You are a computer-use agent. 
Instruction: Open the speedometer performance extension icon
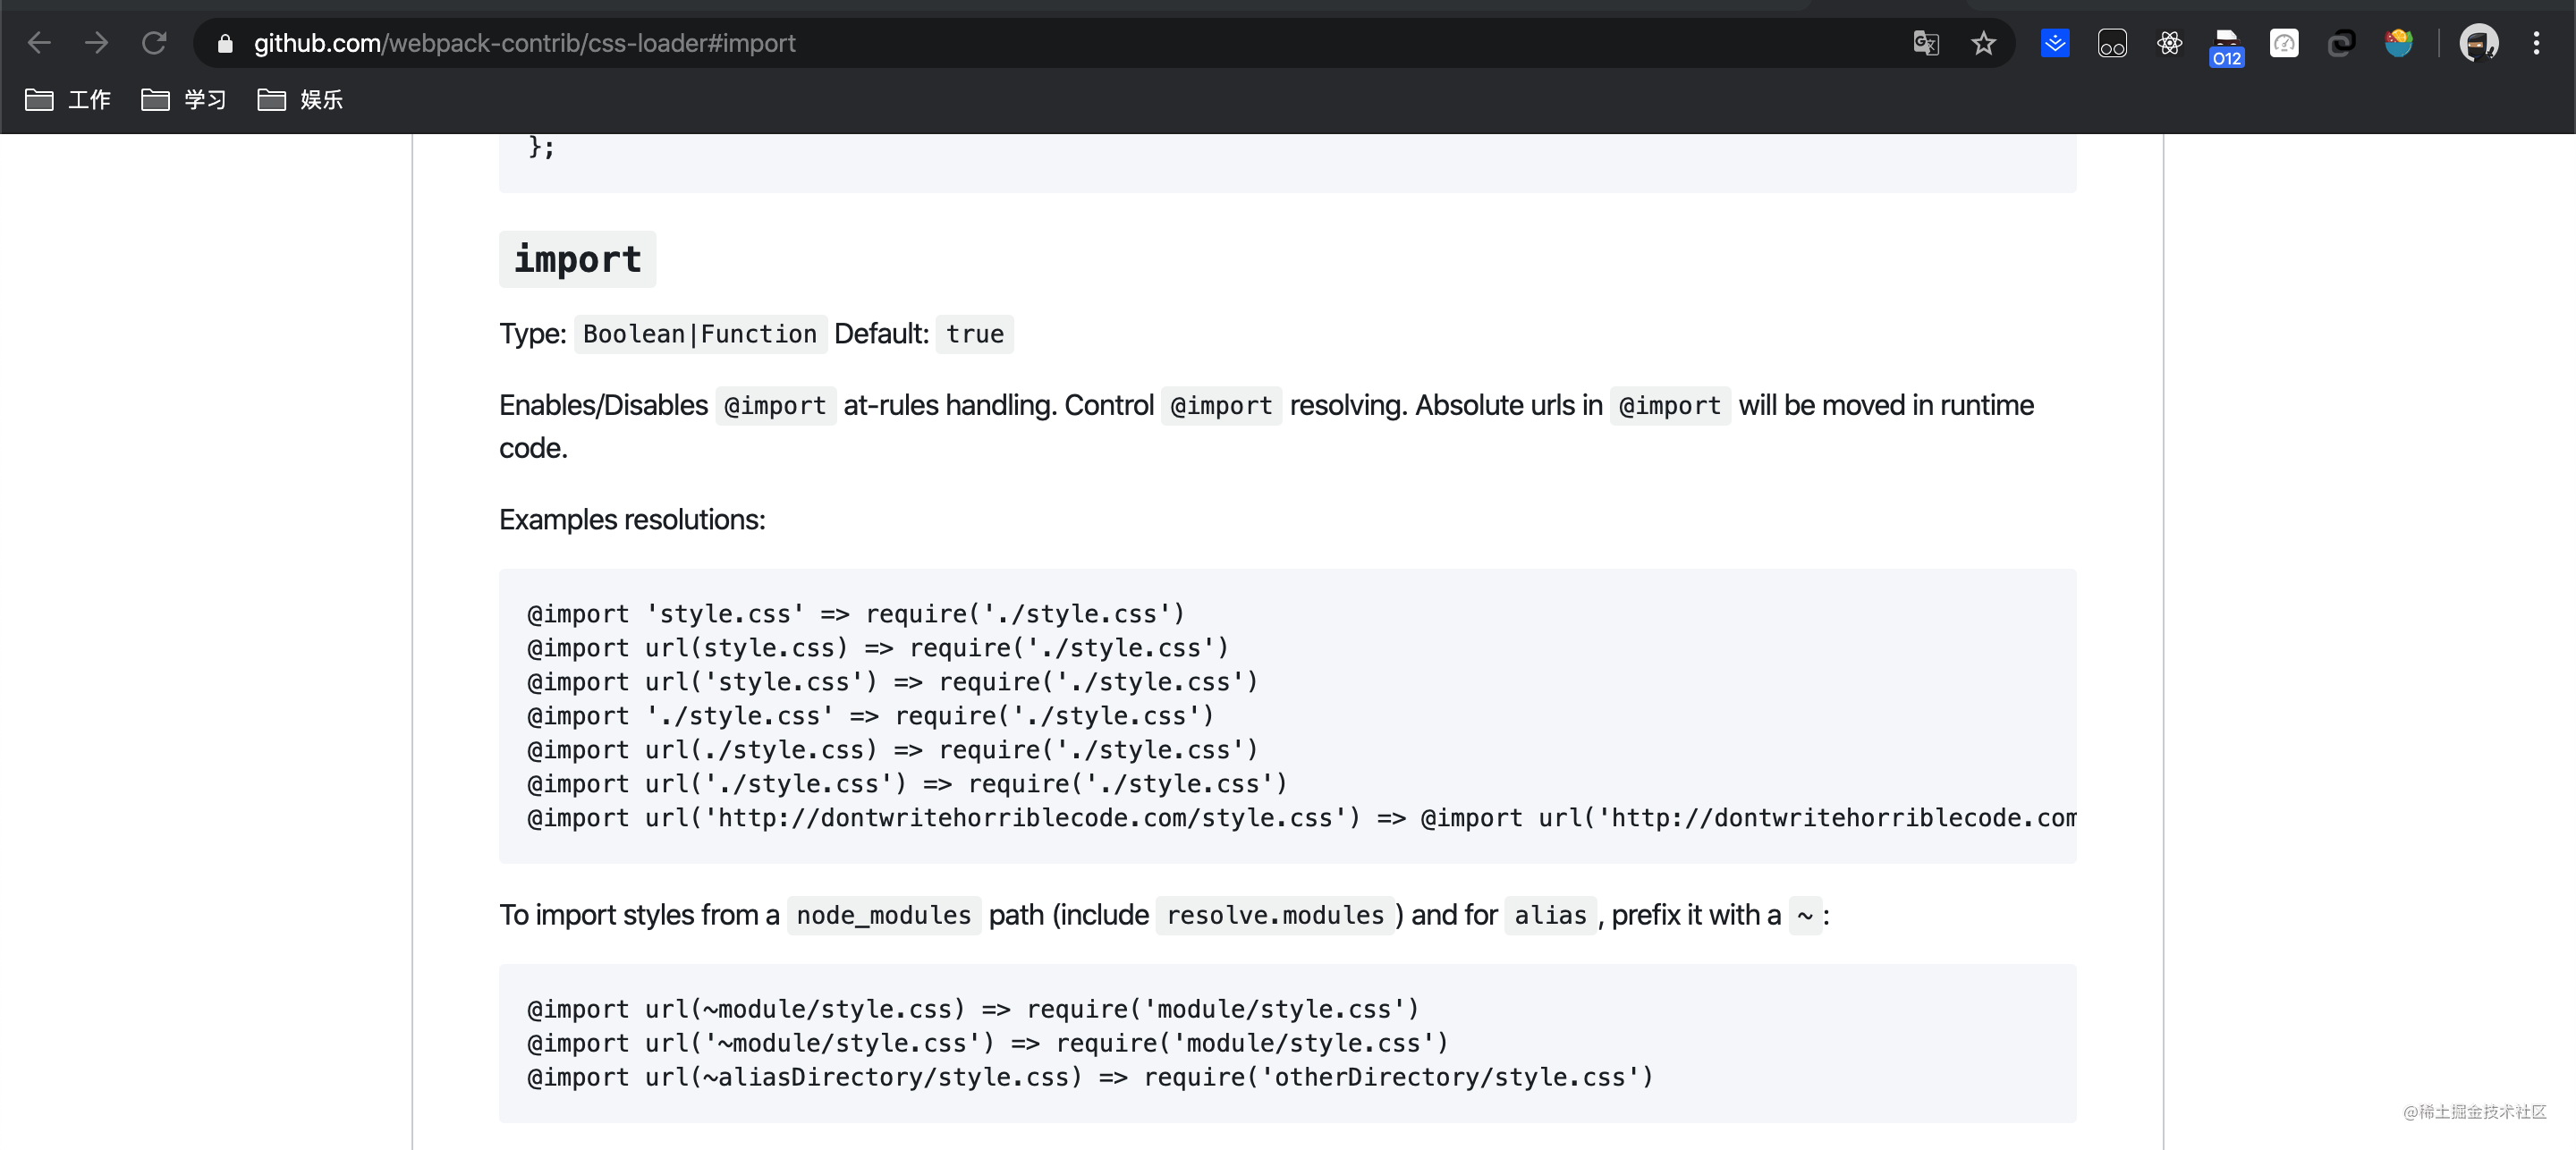(x=2284, y=43)
